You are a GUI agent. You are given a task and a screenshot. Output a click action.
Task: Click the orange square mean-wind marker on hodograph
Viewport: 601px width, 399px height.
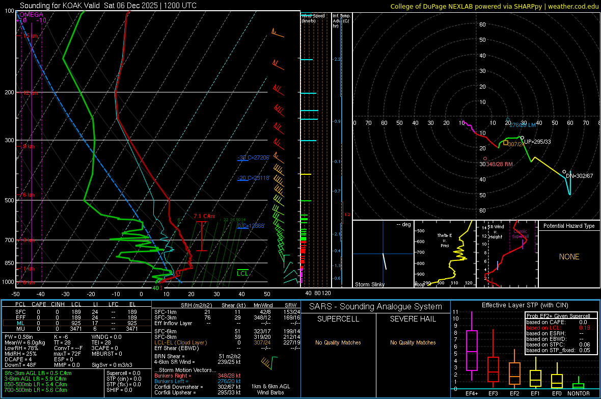click(x=506, y=143)
